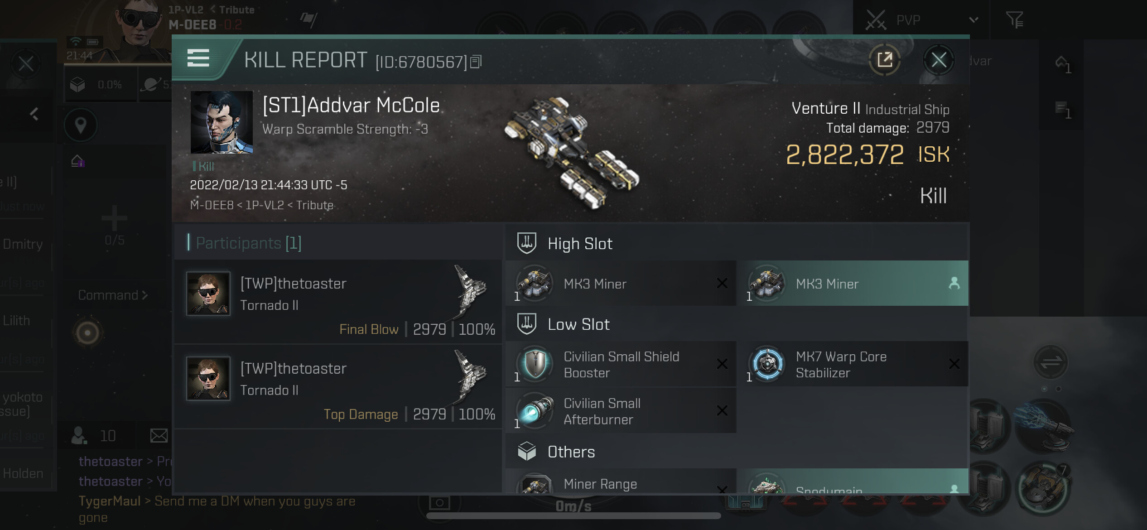1147x530 pixels.
Task: Open the overview filter icon
Action: coord(1015,19)
